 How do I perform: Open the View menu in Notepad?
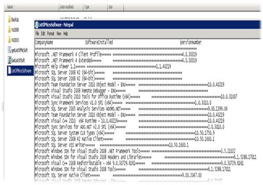[59, 34]
